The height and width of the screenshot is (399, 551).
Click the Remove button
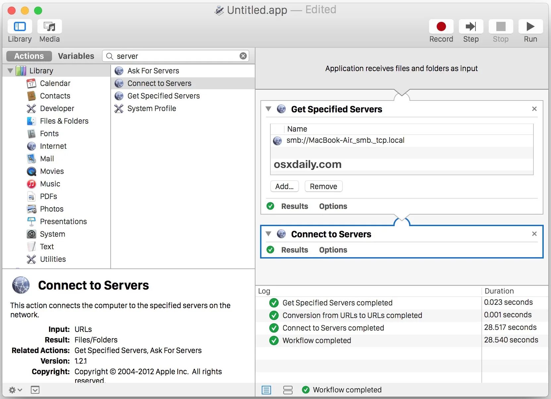point(323,186)
